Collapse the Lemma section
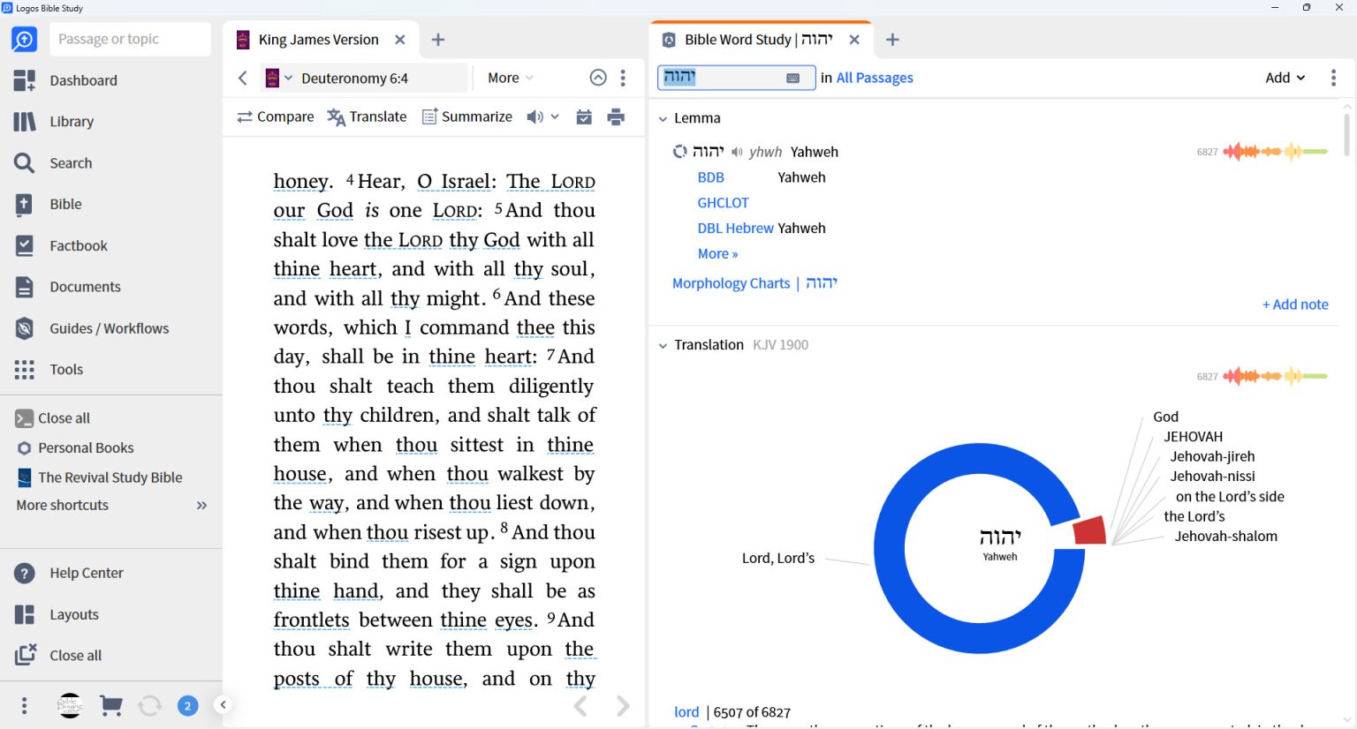The image size is (1357, 729). click(663, 117)
